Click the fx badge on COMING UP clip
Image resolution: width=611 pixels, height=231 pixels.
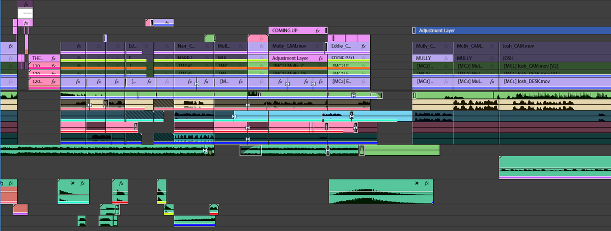pyautogui.click(x=317, y=31)
